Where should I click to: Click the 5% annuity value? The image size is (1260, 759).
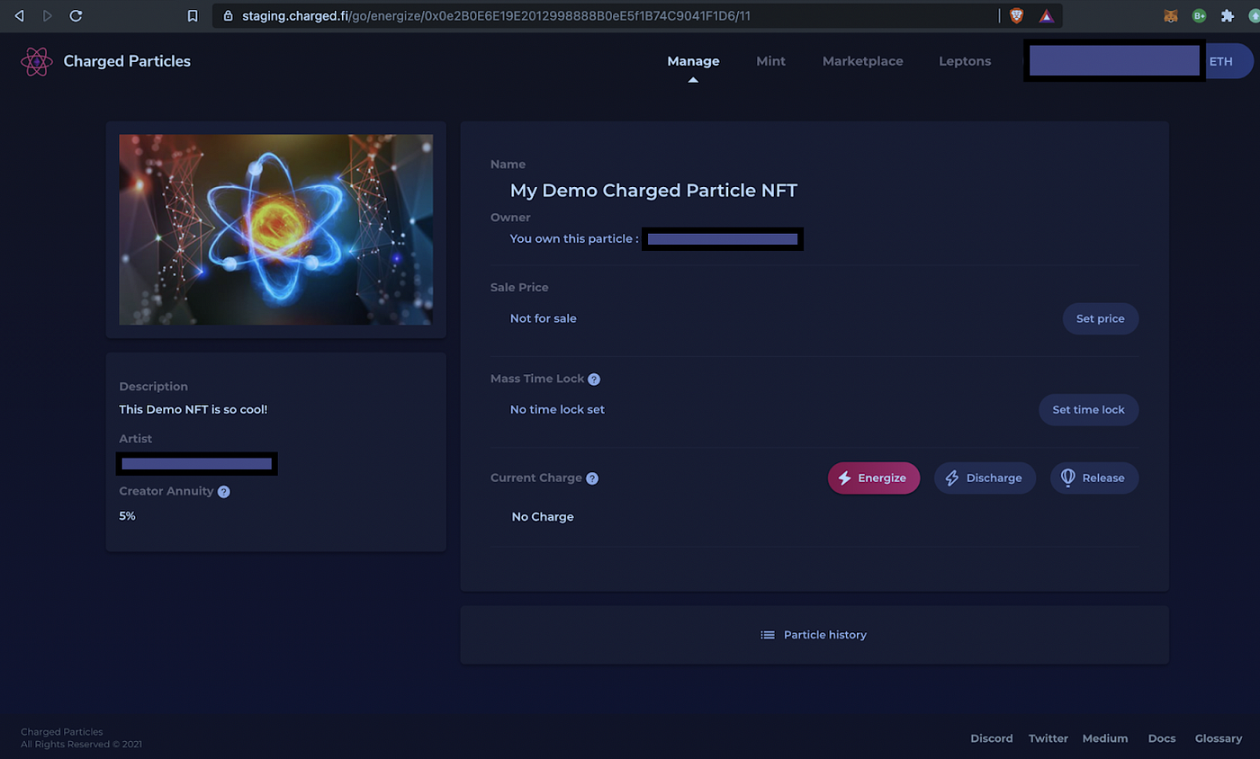click(x=128, y=516)
